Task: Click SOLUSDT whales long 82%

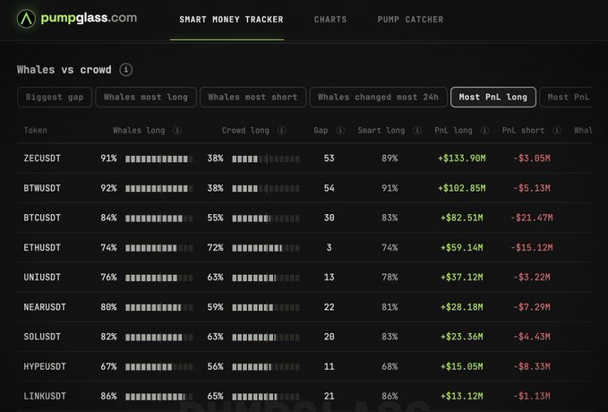Action: tap(108, 337)
